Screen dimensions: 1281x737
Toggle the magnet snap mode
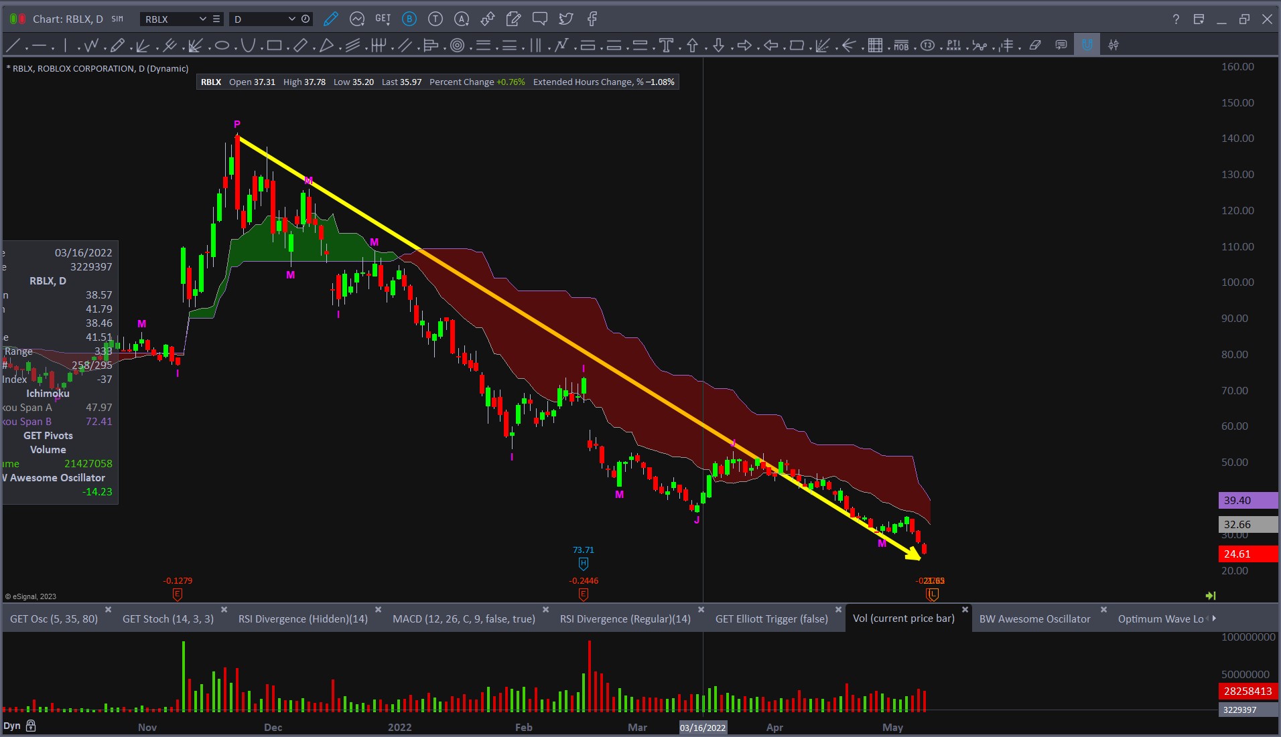[x=1087, y=45]
